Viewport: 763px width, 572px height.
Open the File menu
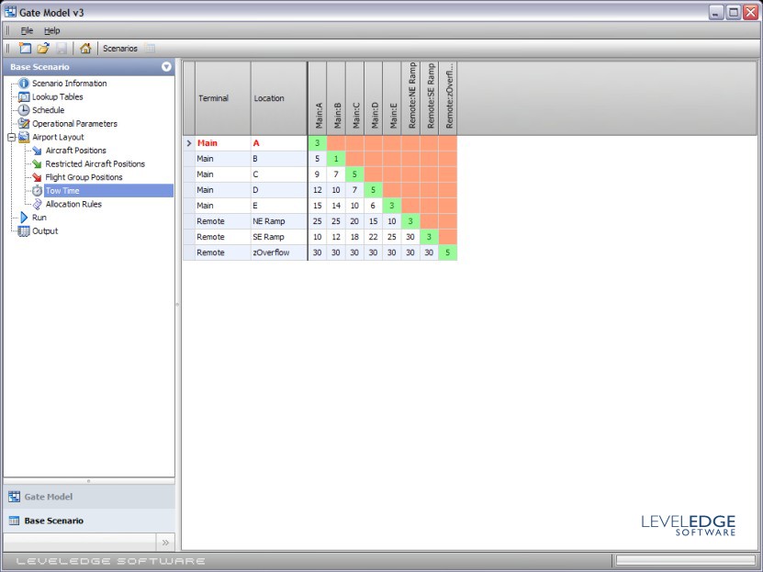pos(27,30)
